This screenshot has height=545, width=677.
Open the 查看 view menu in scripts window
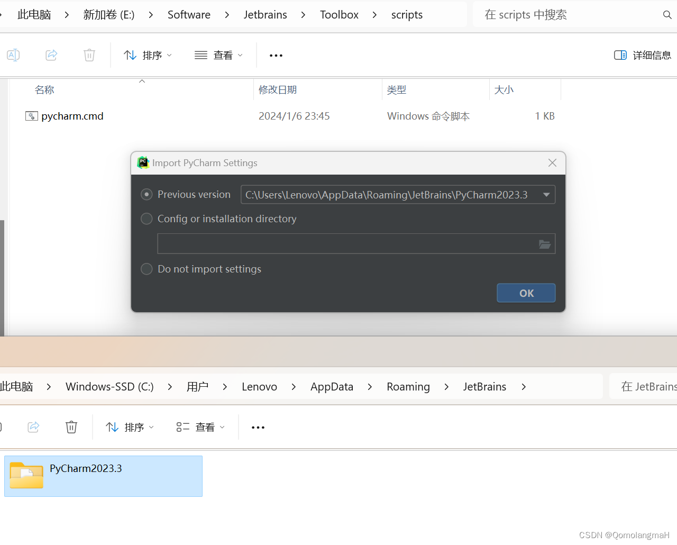(218, 56)
